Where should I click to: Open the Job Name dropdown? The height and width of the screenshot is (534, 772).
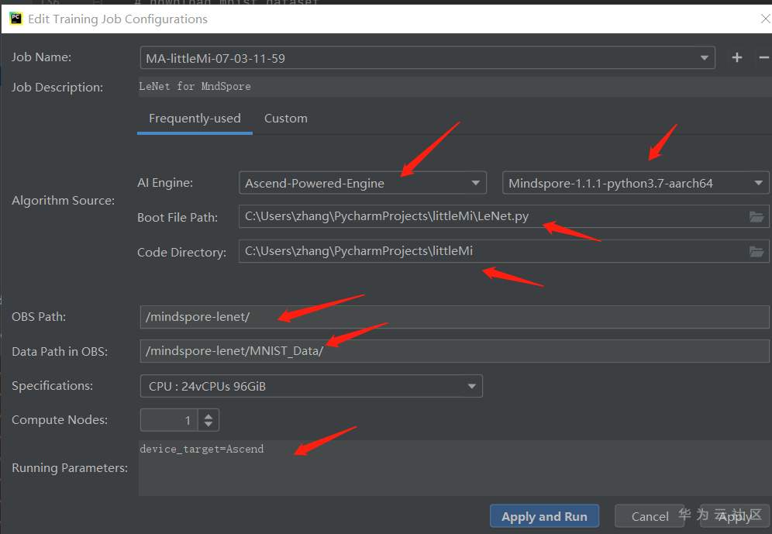(x=704, y=58)
